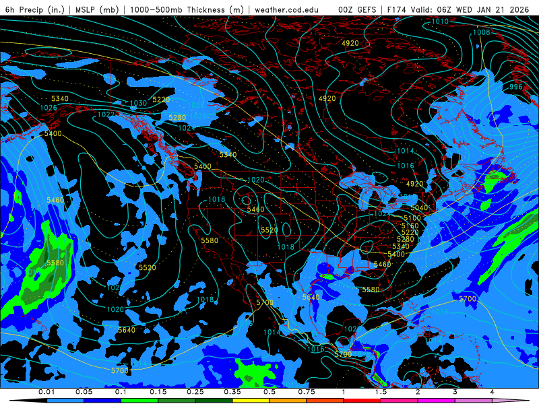Select the medium green 0.15–0.25 legend swatch
Image resolution: width=539 pixels, height=404 pixels.
coord(177,401)
